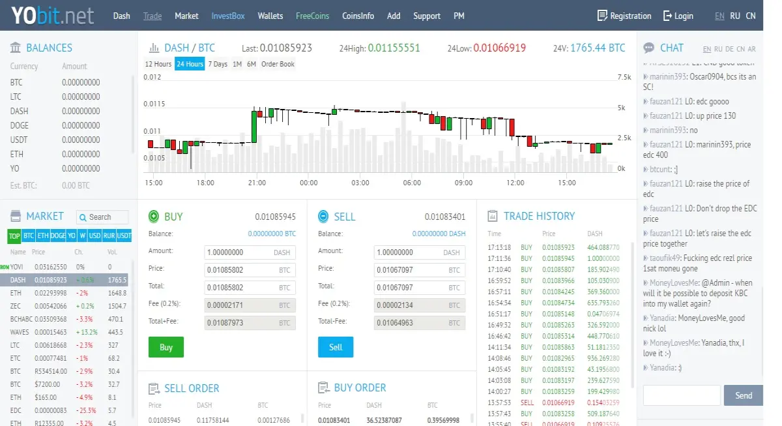Click the search magnifier icon in Market
Viewport: 782px width, 426px height.
coord(83,217)
